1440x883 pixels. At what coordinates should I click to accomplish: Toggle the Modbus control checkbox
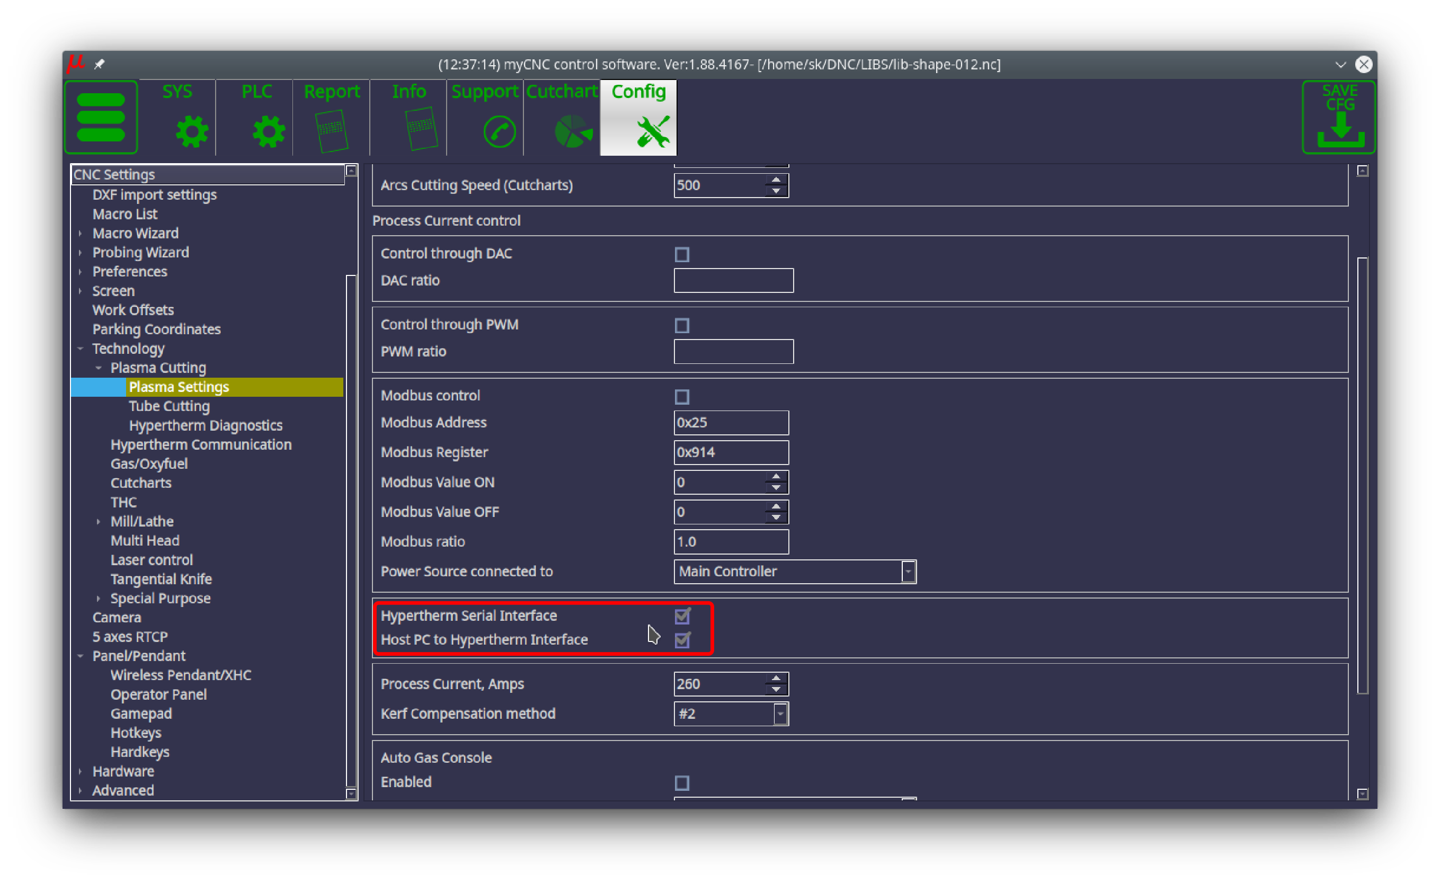click(x=681, y=397)
